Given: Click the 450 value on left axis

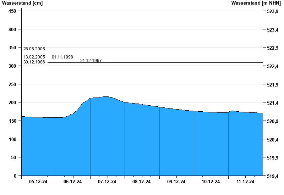Looking at the screenshot, I should [x=12, y=11].
